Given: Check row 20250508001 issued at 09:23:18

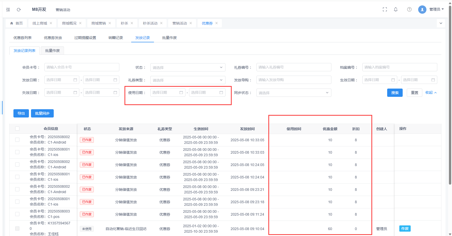Looking at the screenshot, I should pyautogui.click(x=17, y=202).
